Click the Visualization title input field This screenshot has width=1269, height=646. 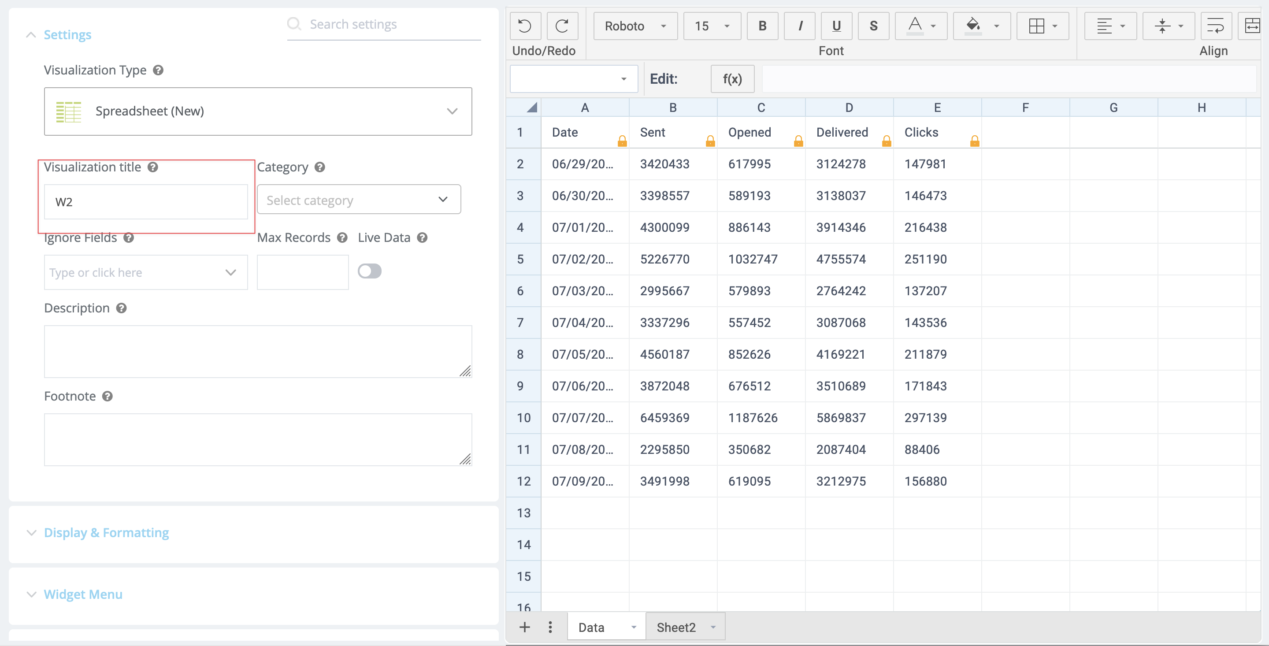(x=146, y=202)
